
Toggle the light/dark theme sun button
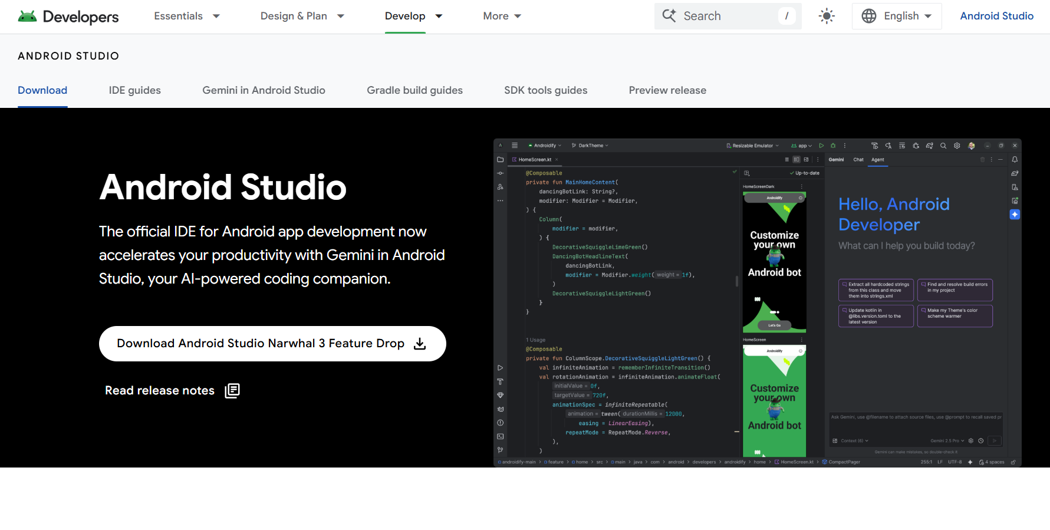click(x=827, y=16)
